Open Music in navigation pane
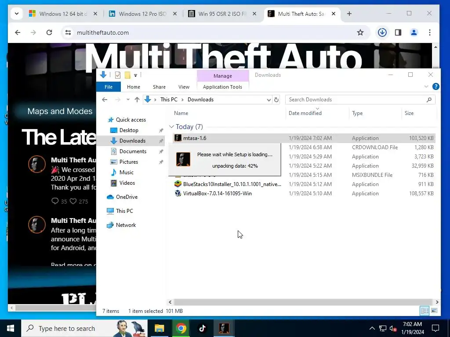This screenshot has height=337, width=450. point(126,172)
